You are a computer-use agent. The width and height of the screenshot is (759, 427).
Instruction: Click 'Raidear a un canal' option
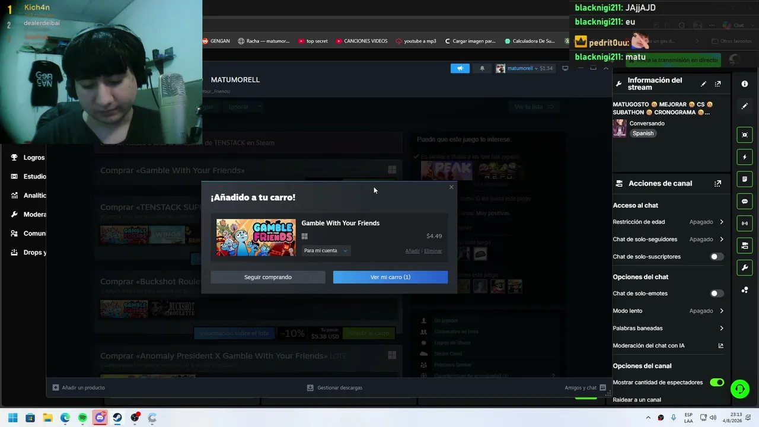[637, 400]
